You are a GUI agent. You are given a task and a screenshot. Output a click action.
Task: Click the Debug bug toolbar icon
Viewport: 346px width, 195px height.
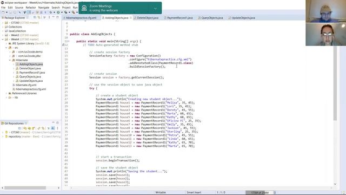(x=51, y=12)
